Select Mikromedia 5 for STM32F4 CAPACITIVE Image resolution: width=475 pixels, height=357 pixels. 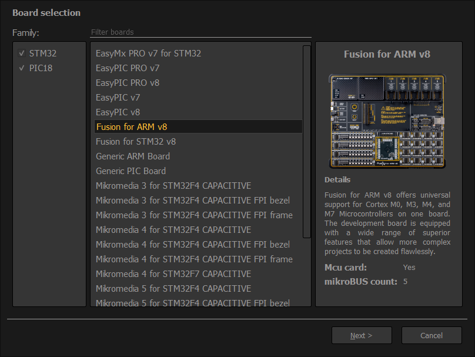click(x=199, y=289)
